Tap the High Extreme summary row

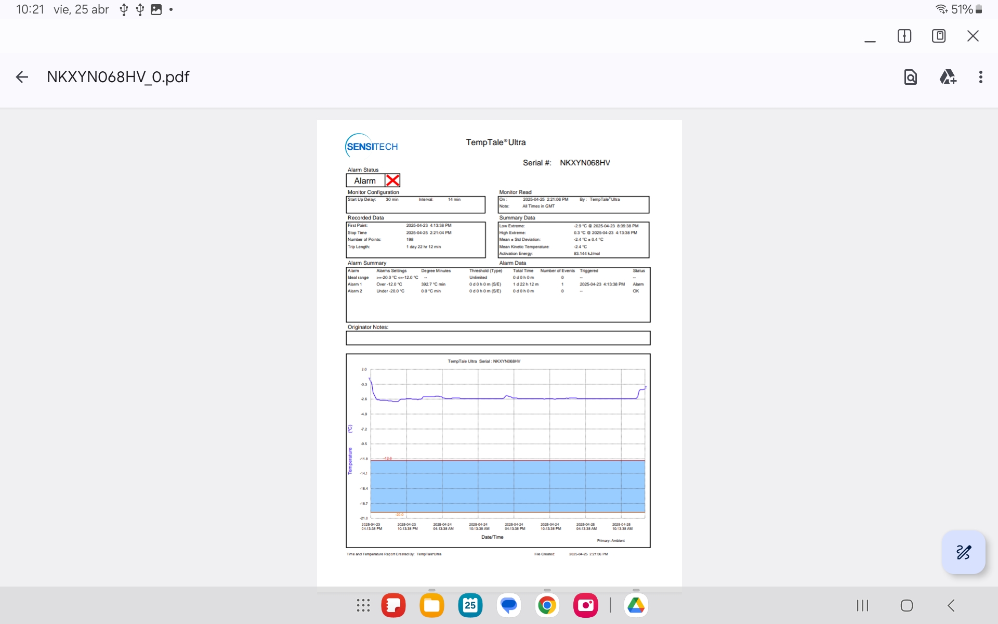(x=568, y=233)
